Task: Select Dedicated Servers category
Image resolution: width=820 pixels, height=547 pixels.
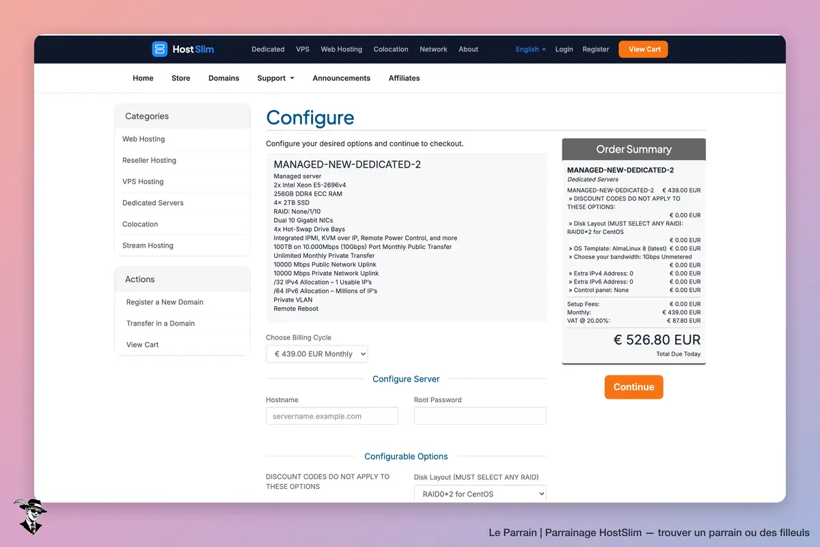Action: pos(182,202)
